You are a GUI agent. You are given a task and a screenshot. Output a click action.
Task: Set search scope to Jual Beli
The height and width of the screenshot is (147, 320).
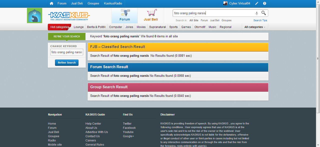pos(215,20)
